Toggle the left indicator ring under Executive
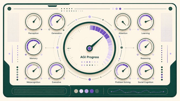Screen dimensions: 180x101 (49, 79)
